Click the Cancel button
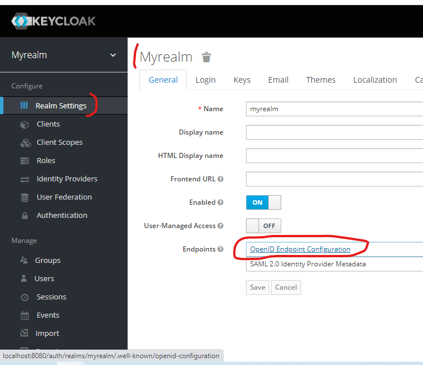 pos(286,287)
